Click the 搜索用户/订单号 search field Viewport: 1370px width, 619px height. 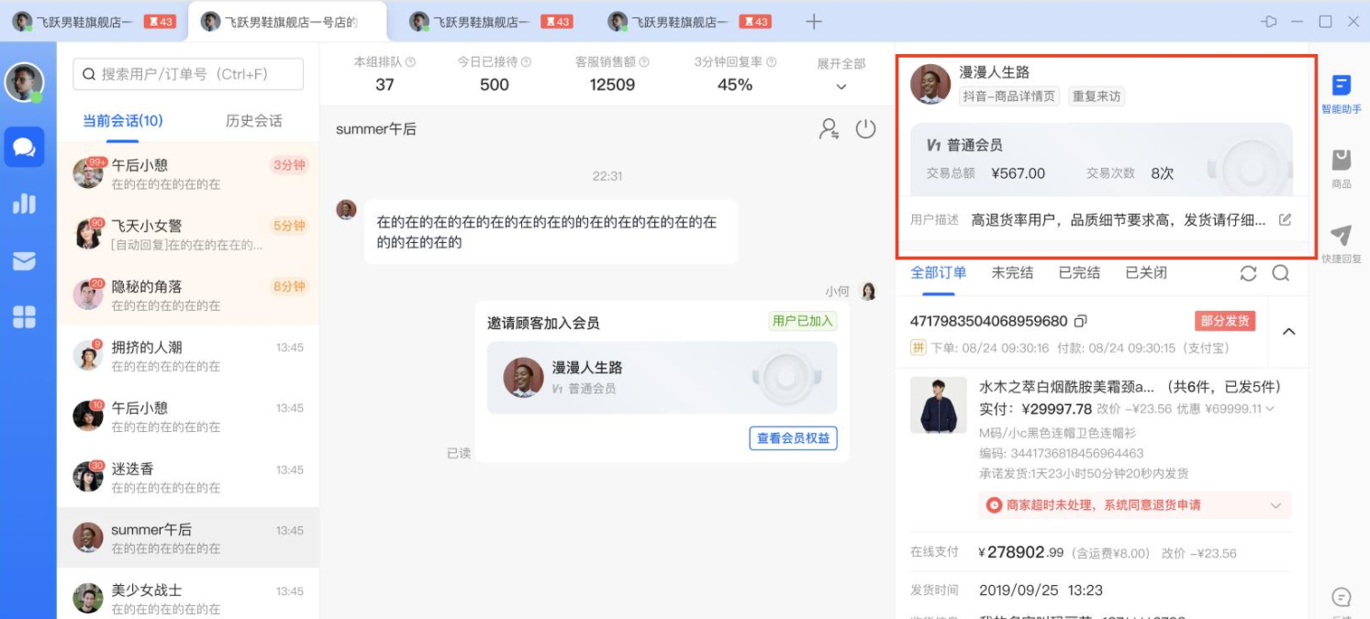[188, 74]
